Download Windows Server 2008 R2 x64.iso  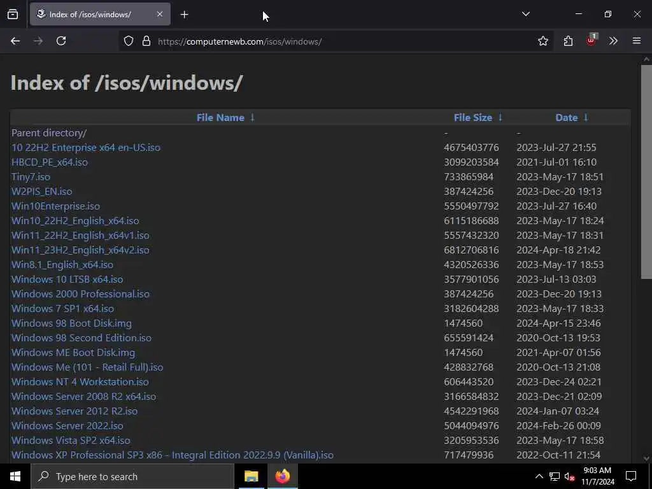click(x=84, y=396)
